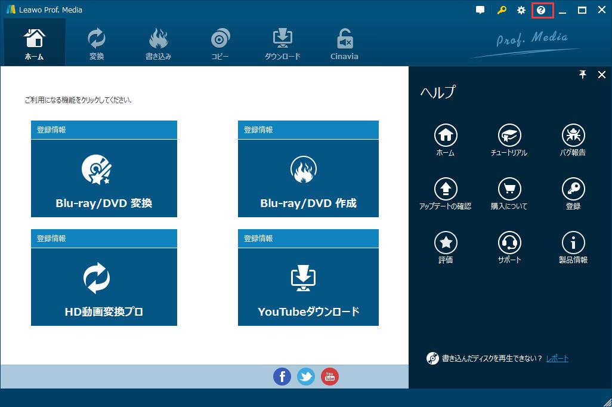Toggle the pin on the help panel
612x407 pixels.
(x=583, y=75)
